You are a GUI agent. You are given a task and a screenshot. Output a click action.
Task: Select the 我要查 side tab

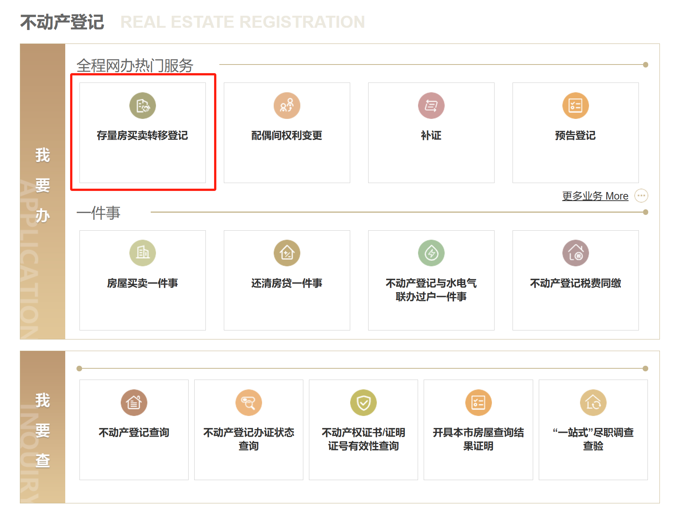[x=42, y=430]
